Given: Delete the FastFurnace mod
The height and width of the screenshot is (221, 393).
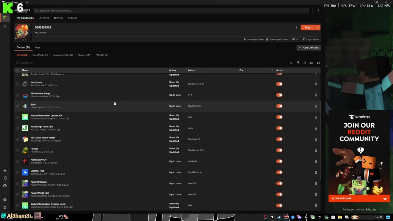Looking at the screenshot, I should [x=316, y=84].
